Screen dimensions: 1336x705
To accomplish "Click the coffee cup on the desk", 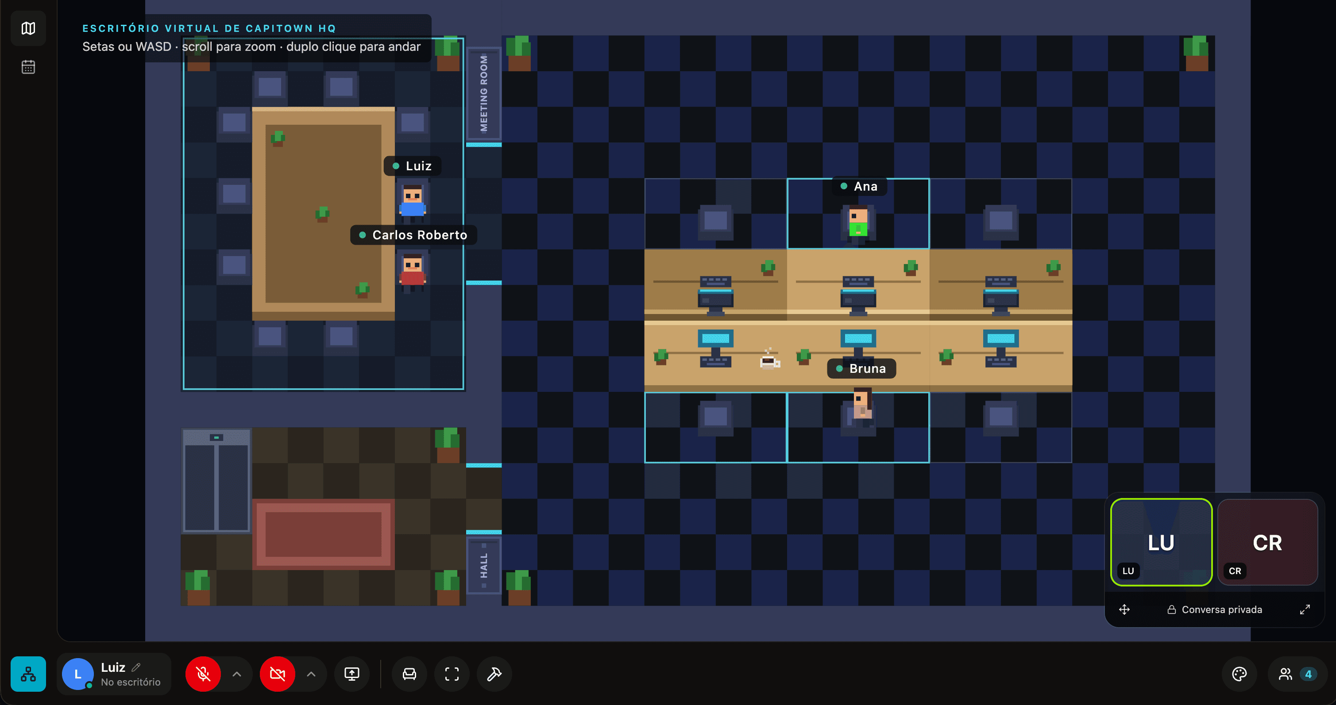I will click(770, 359).
